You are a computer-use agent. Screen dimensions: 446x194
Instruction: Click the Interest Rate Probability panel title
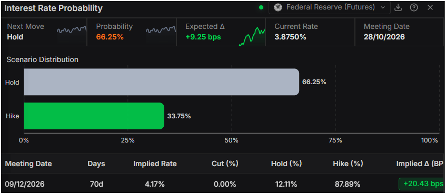pyautogui.click(x=54, y=8)
